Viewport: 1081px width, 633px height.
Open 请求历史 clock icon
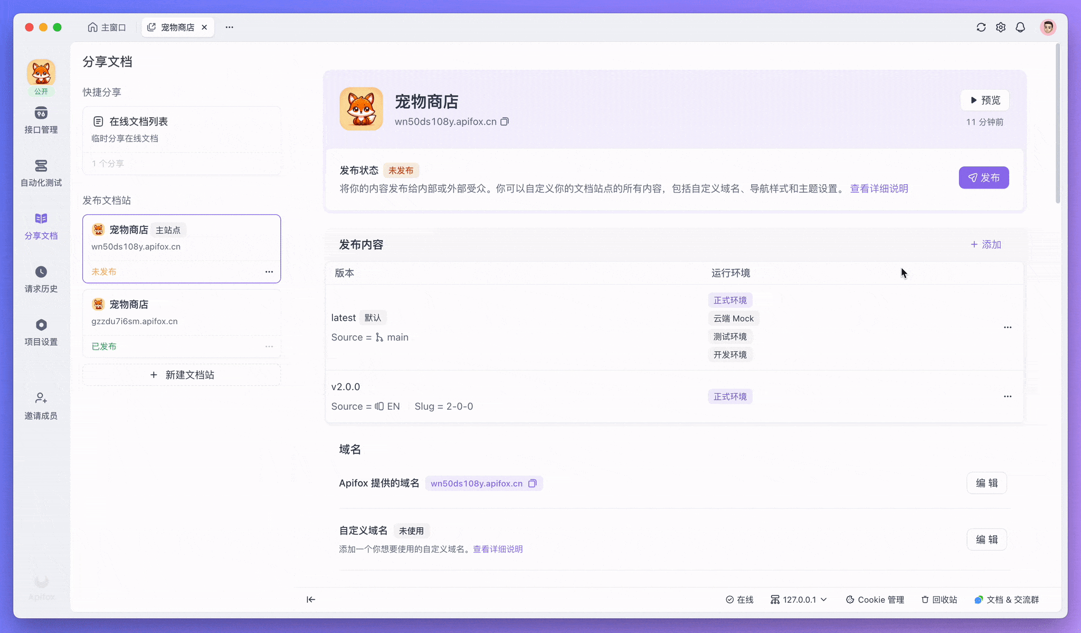pos(41,272)
